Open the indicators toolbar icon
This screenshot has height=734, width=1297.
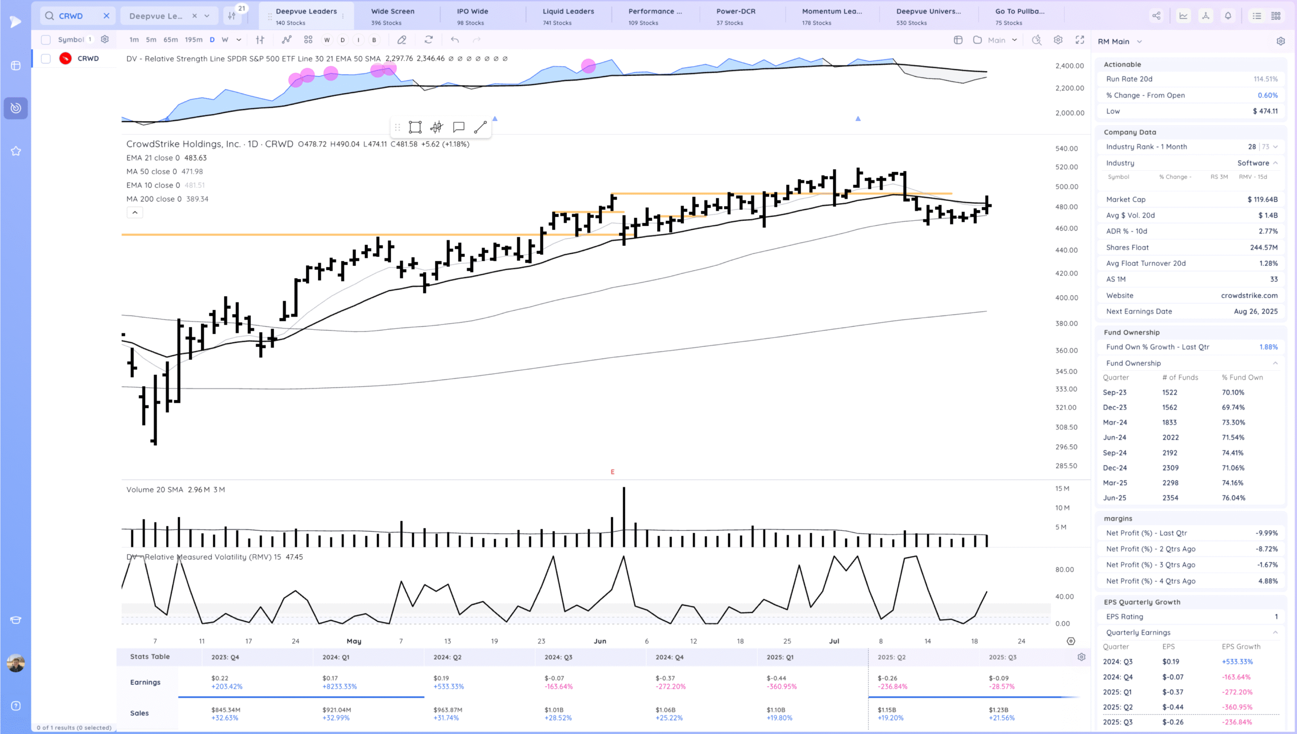point(287,40)
